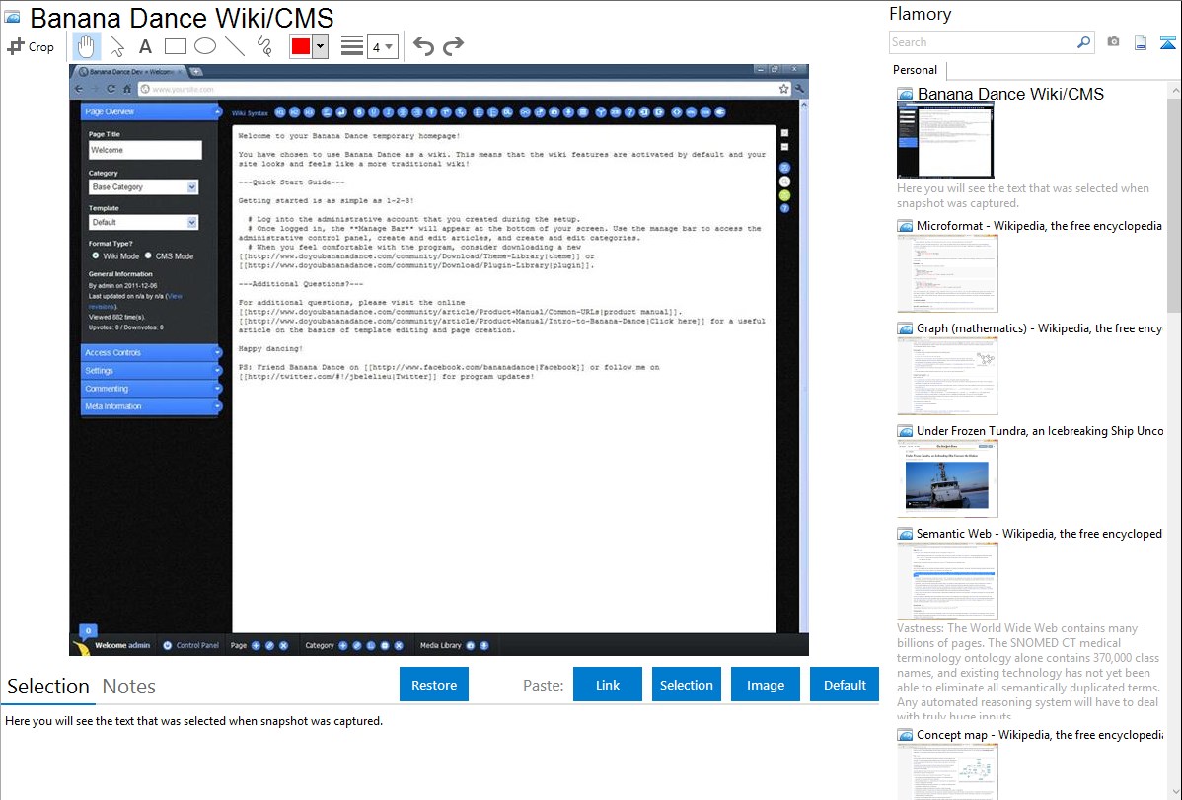
Task: Click the Banana Dance Dev browser tab
Action: coord(129,72)
